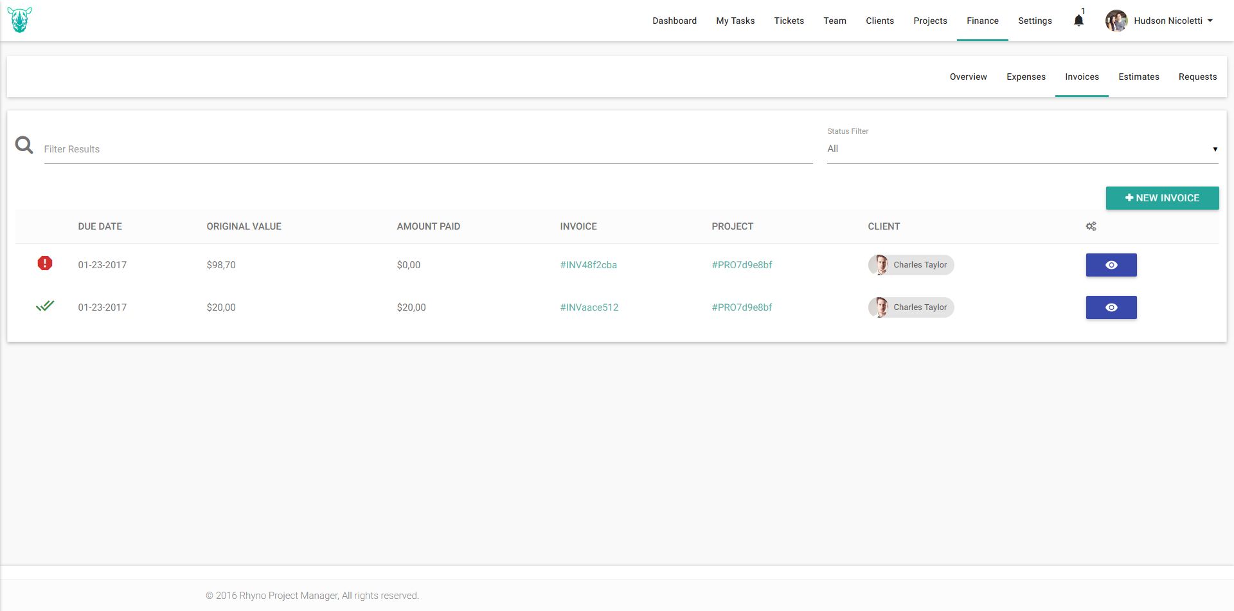
Task: Select due date of invoice #INVaace512
Action: tap(102, 307)
